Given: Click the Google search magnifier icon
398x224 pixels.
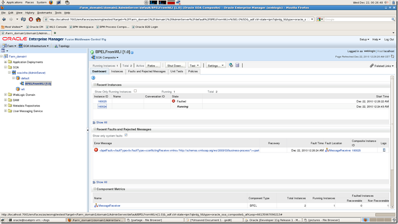Looking at the screenshot, I should [x=393, y=19].
